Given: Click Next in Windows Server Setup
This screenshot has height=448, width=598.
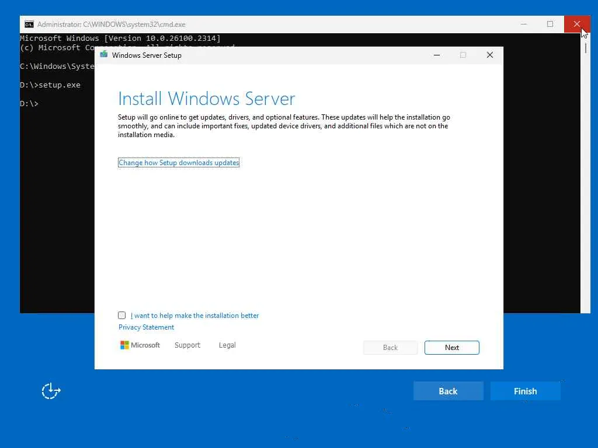Looking at the screenshot, I should coord(451,348).
